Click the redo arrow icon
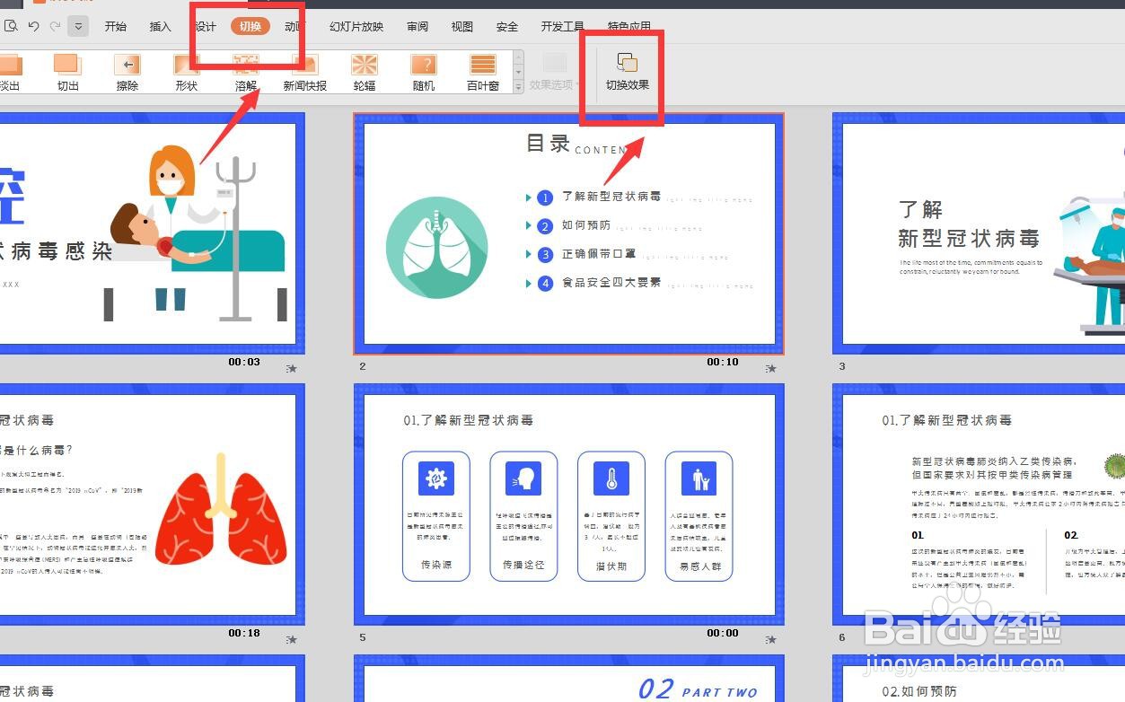This screenshot has height=702, width=1125. coord(56,26)
